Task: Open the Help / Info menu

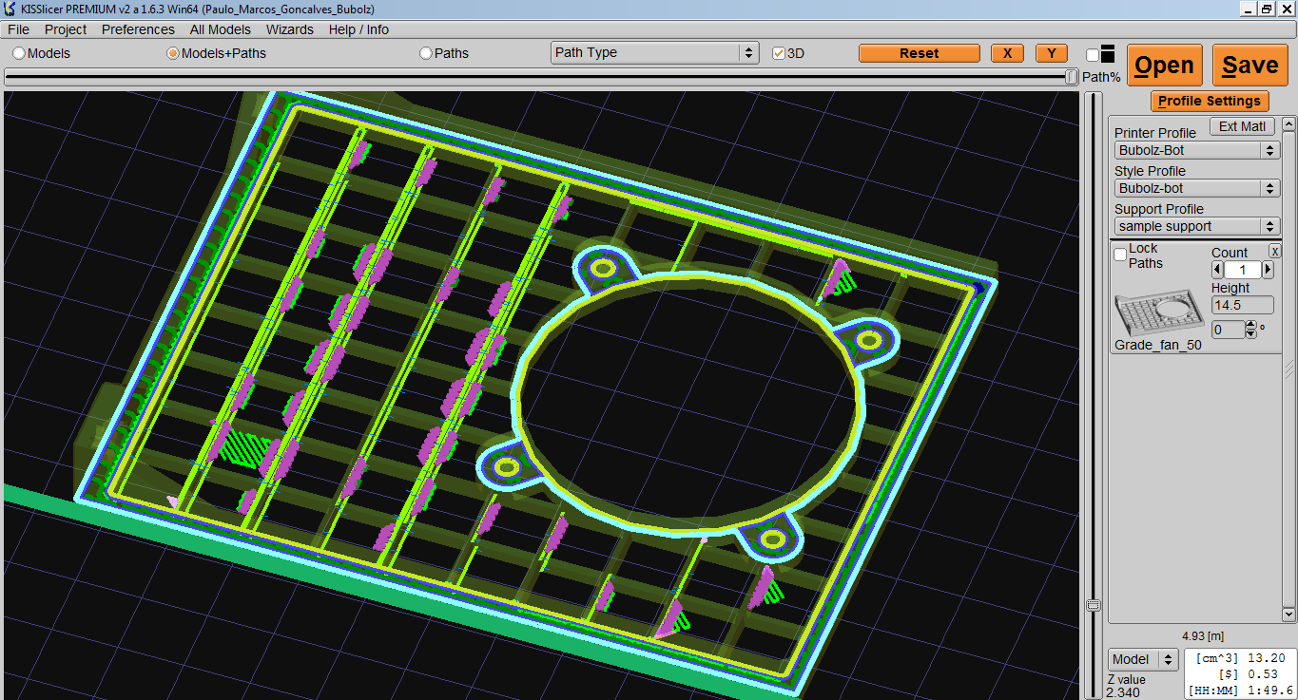Action: (358, 29)
